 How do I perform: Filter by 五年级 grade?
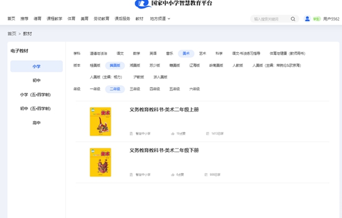coord(175,89)
